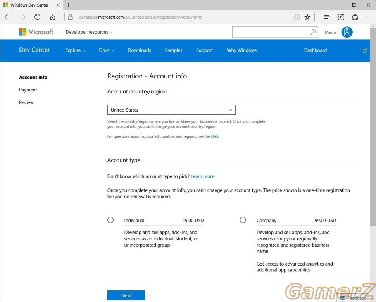Select the Individual account type radio button
Image resolution: width=376 pixels, height=302 pixels.
coord(110,220)
